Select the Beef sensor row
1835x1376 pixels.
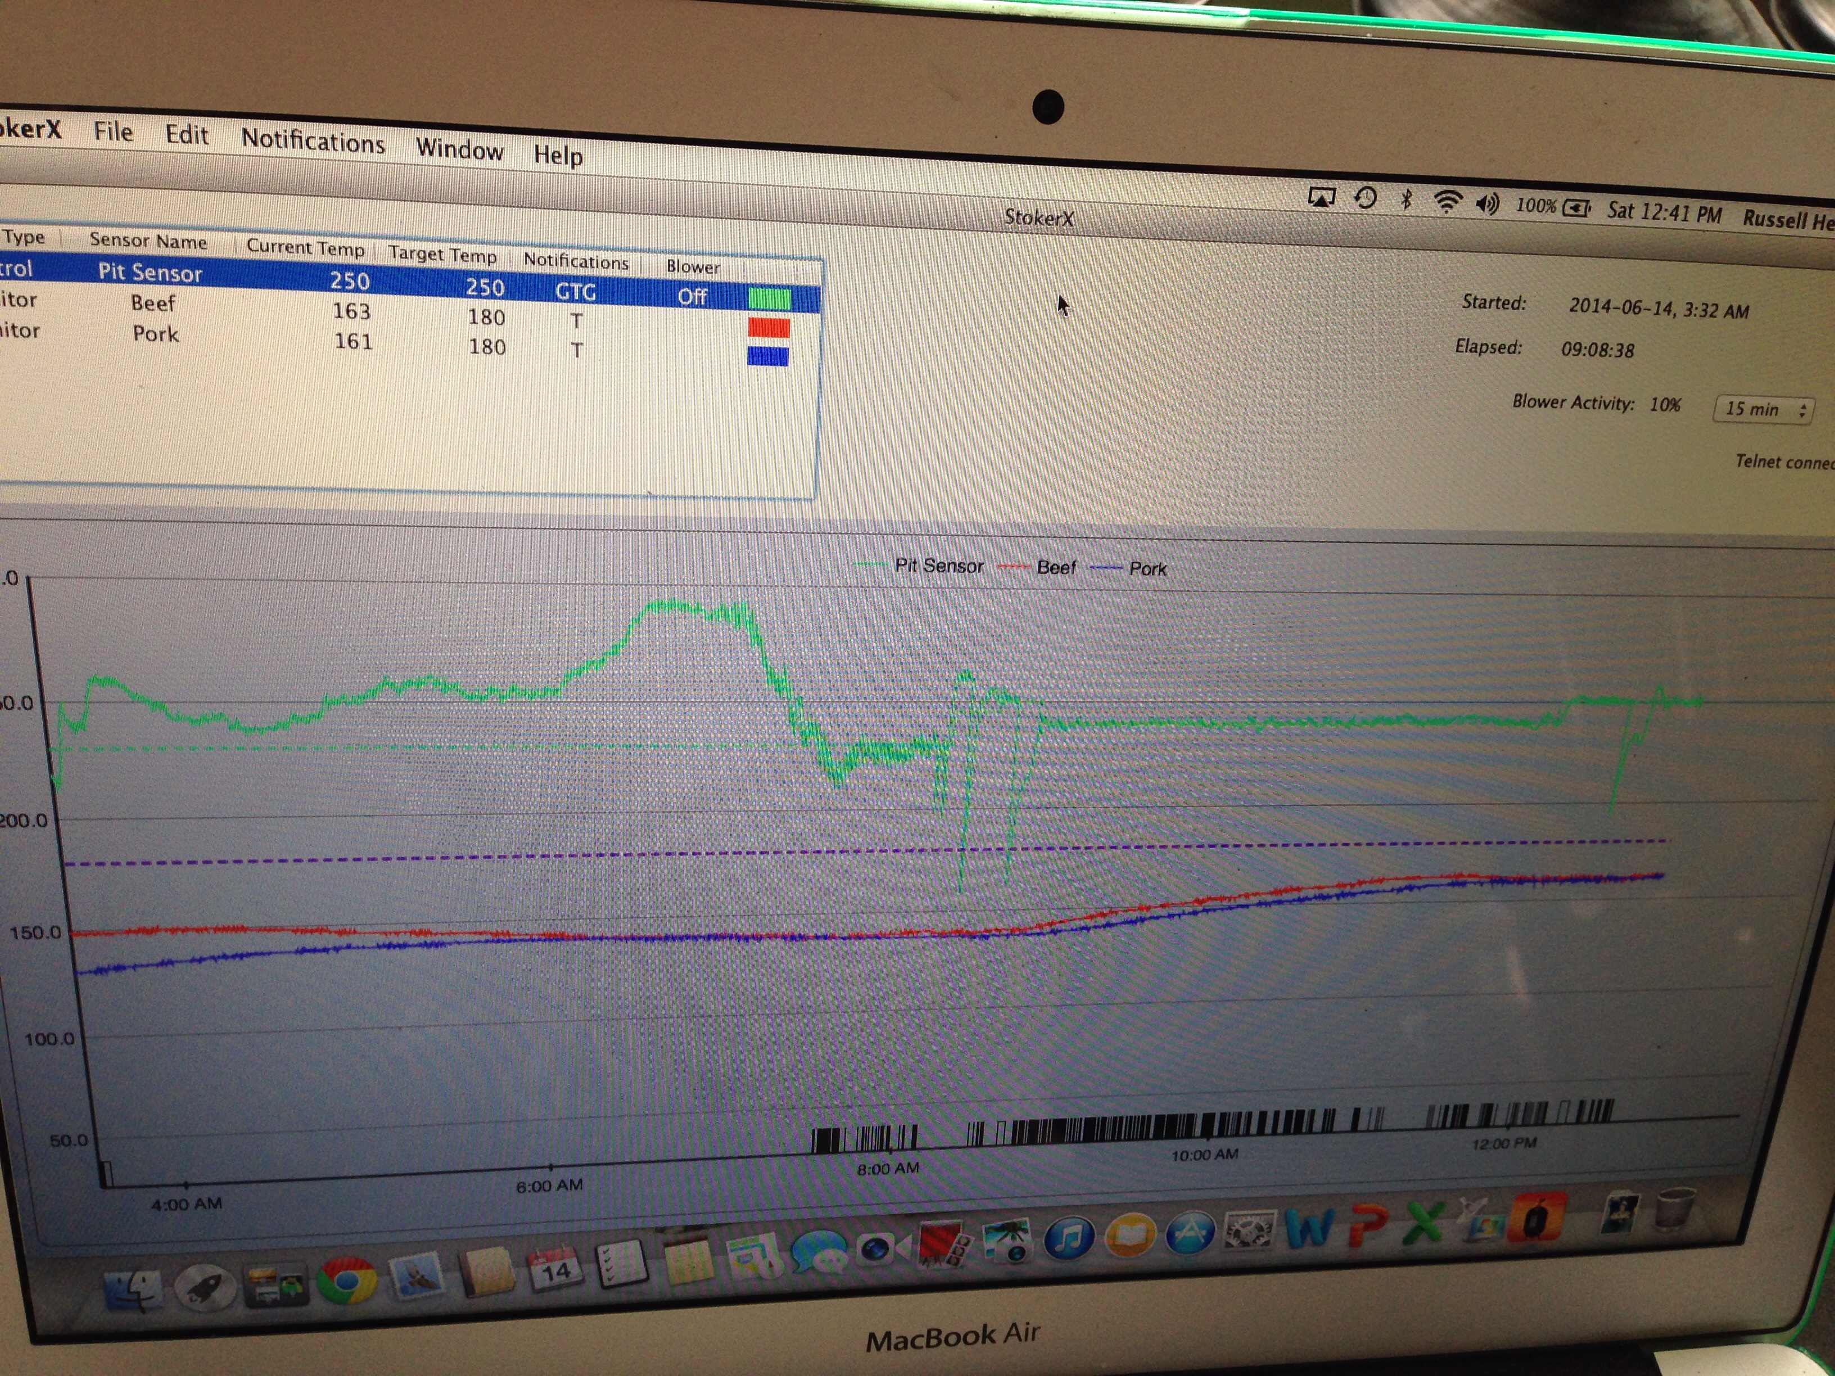154,304
